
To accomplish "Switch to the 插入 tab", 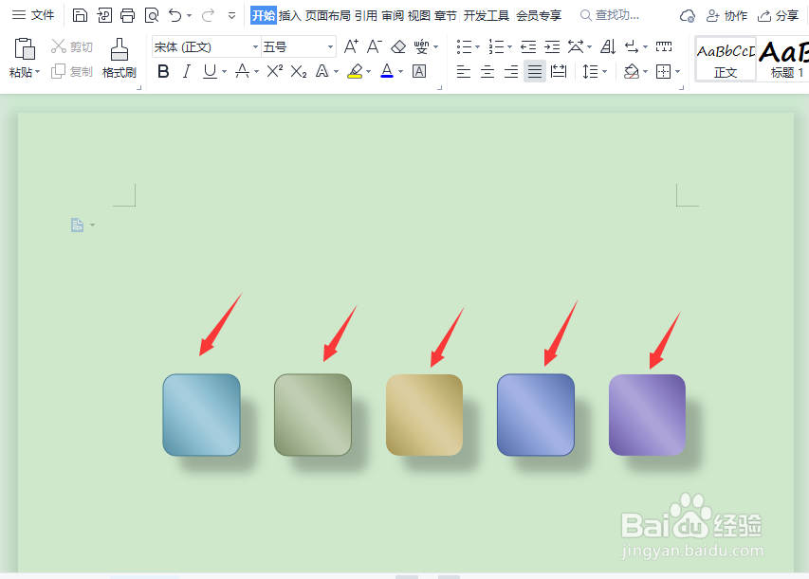I will click(290, 15).
